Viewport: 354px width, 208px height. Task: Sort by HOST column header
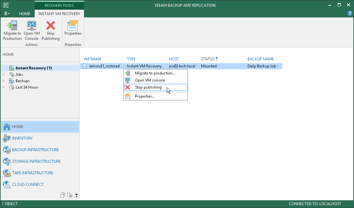pyautogui.click(x=174, y=59)
